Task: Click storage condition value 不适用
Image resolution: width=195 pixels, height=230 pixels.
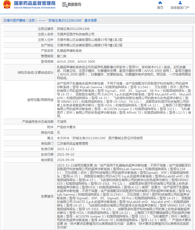Action: pyautogui.click(x=61, y=122)
